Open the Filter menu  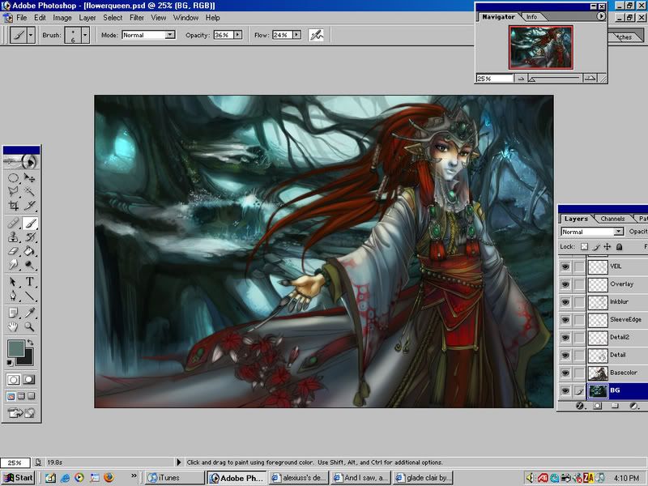coord(137,18)
